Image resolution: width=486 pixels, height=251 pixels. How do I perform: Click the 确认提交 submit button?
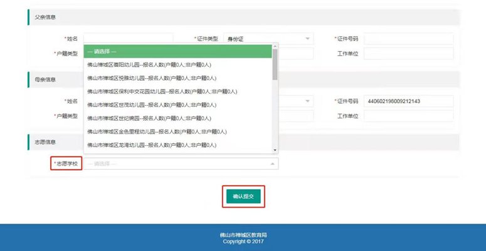tap(243, 196)
